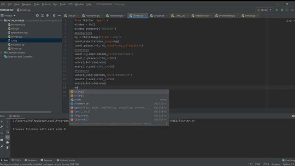Open the Tools menu

point(63,4)
